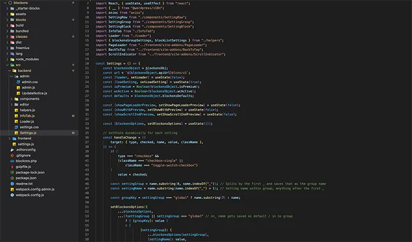This screenshot has height=242, width=412.
Task: Click the lang folder icon
Action: coord(12,54)
